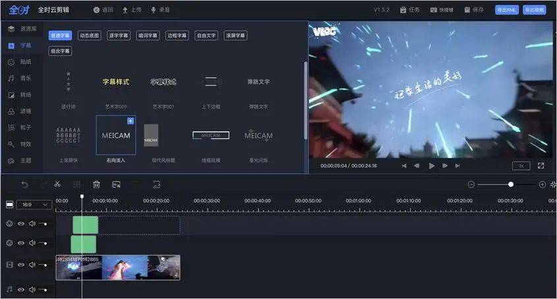Screen dimensions: 557x299
Task: Click the subtitle panel vertical scrollbar
Action: [x=305, y=100]
